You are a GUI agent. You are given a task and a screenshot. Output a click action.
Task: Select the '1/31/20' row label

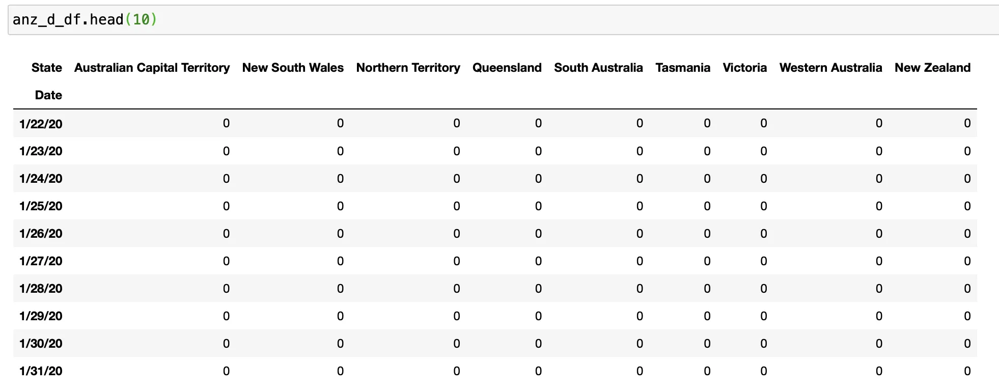(x=41, y=371)
